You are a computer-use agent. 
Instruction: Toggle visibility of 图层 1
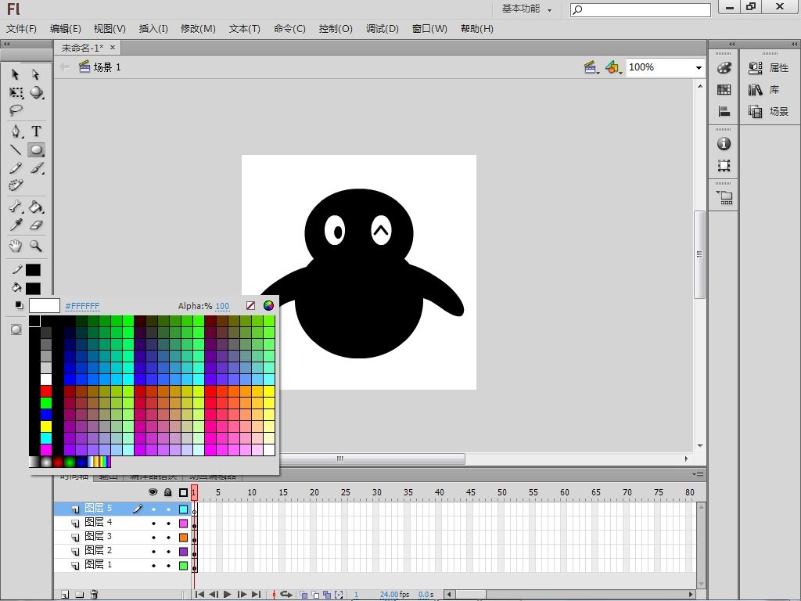tap(153, 566)
